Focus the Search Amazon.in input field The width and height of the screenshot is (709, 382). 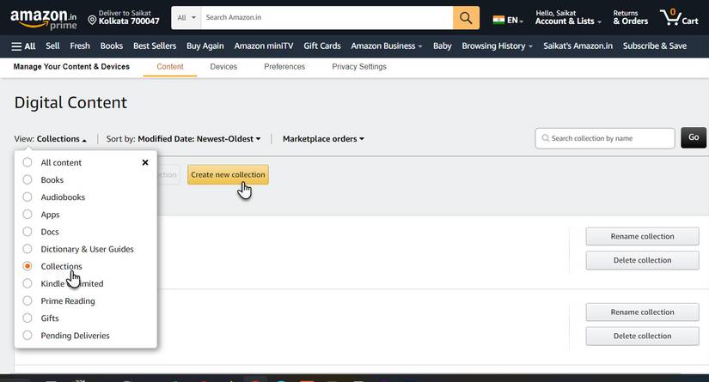[327, 18]
